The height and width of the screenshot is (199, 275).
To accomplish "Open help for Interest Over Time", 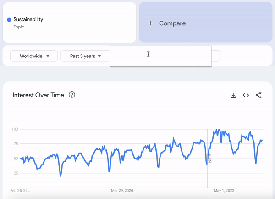I will pyautogui.click(x=72, y=95).
